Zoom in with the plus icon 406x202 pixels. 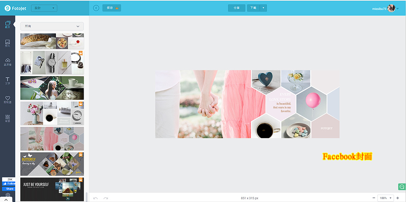click(x=398, y=198)
